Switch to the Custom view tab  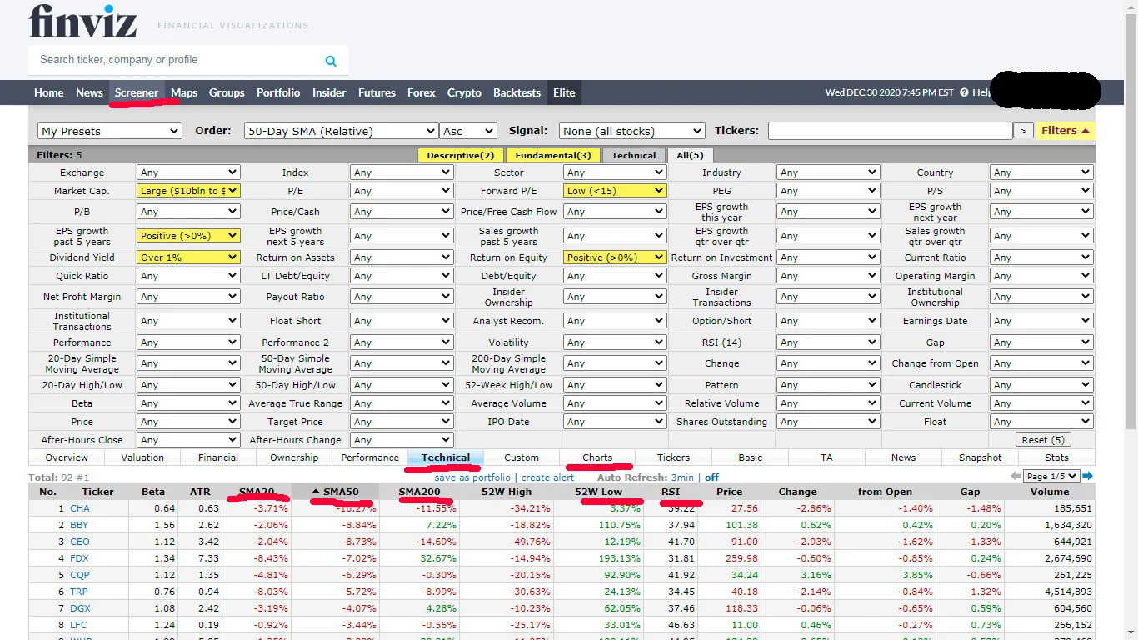point(522,457)
